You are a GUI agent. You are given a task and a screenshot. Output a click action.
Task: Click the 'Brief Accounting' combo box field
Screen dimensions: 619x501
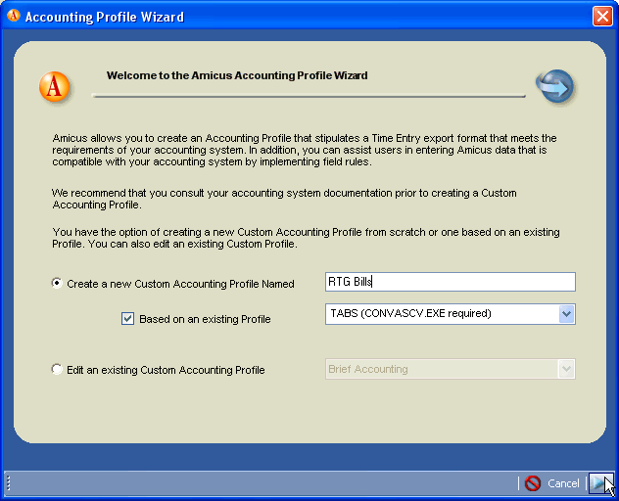point(441,369)
